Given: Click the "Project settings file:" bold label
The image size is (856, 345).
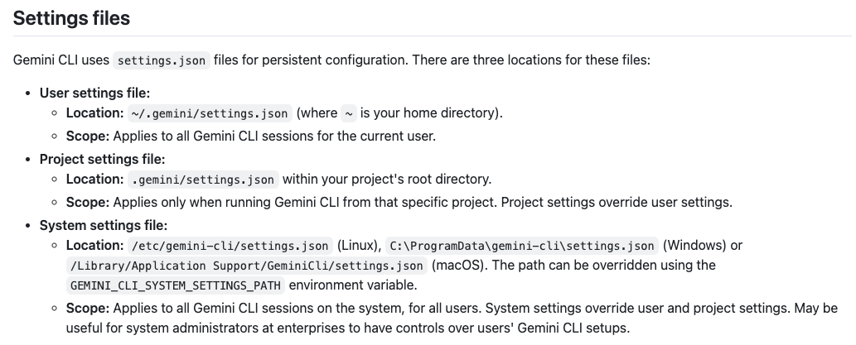Looking at the screenshot, I should click(103, 159).
